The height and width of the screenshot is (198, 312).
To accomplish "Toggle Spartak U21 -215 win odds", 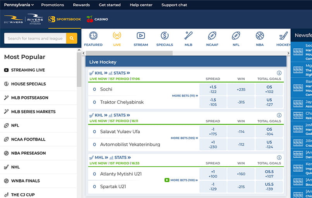I will click(x=241, y=187).
